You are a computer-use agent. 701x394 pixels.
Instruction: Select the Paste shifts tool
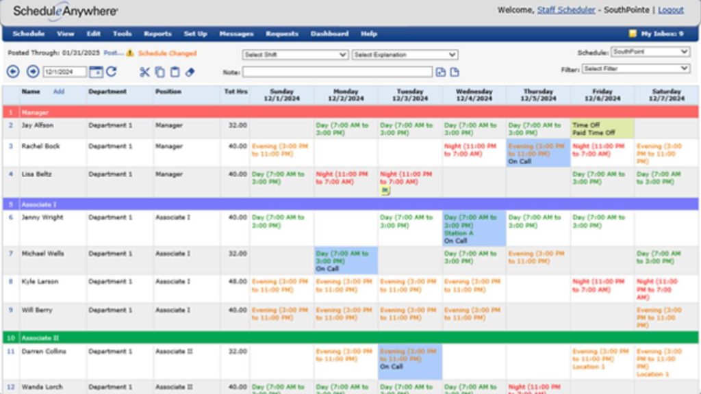coord(175,70)
